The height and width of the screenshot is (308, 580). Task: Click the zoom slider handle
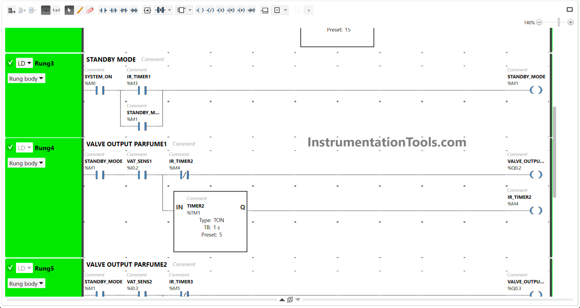[x=559, y=22]
